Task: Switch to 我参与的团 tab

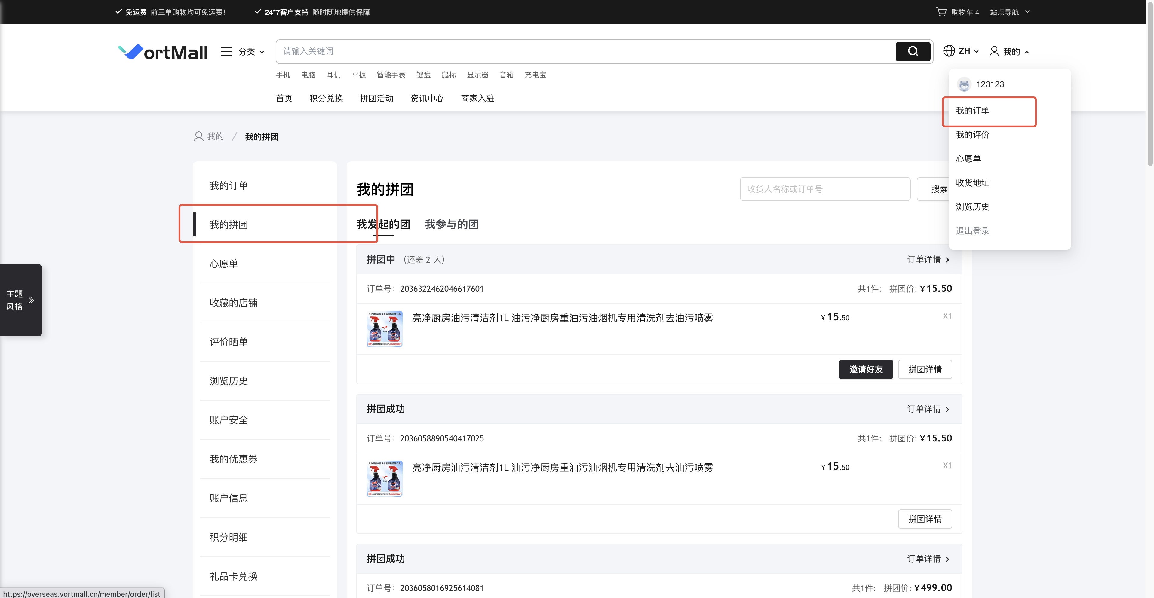Action: (451, 224)
